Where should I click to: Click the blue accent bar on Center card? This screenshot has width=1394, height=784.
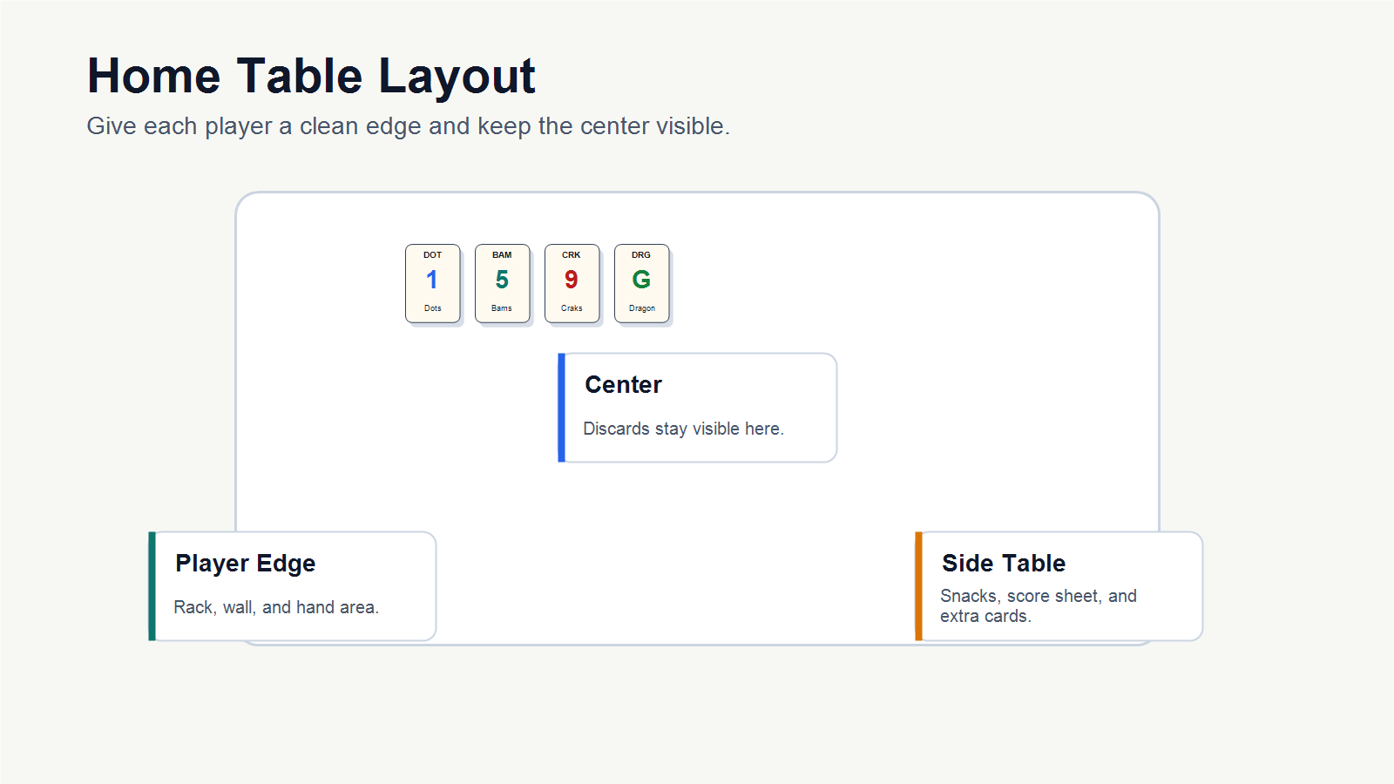(x=562, y=408)
